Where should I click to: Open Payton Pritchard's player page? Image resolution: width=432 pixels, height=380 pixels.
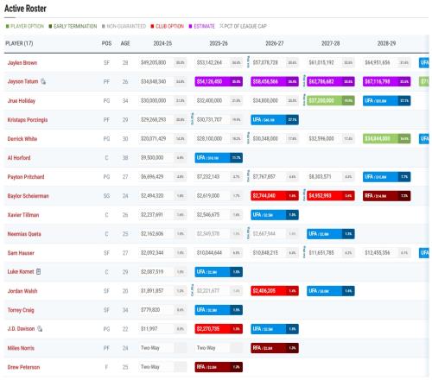[26, 177]
